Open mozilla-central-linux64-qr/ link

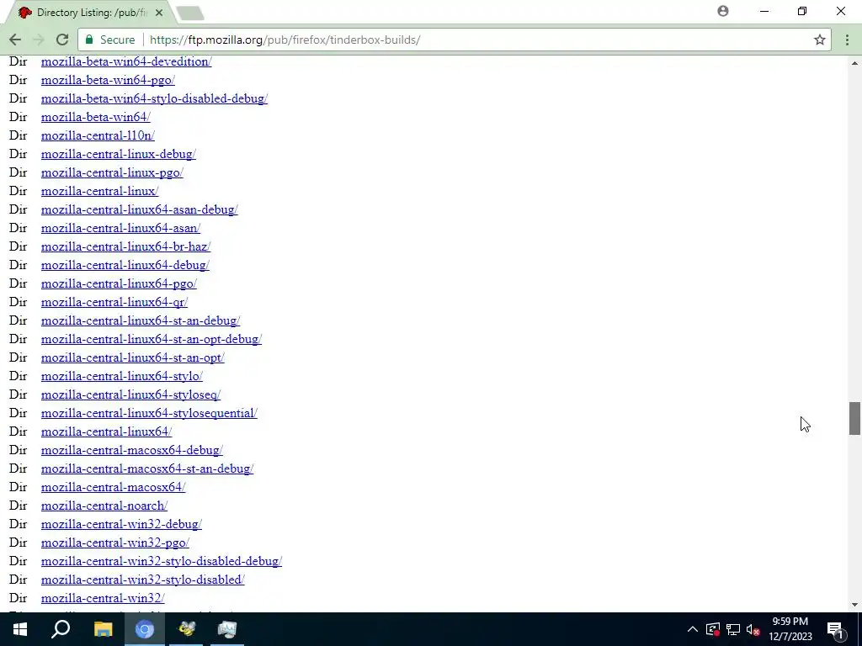pos(114,302)
